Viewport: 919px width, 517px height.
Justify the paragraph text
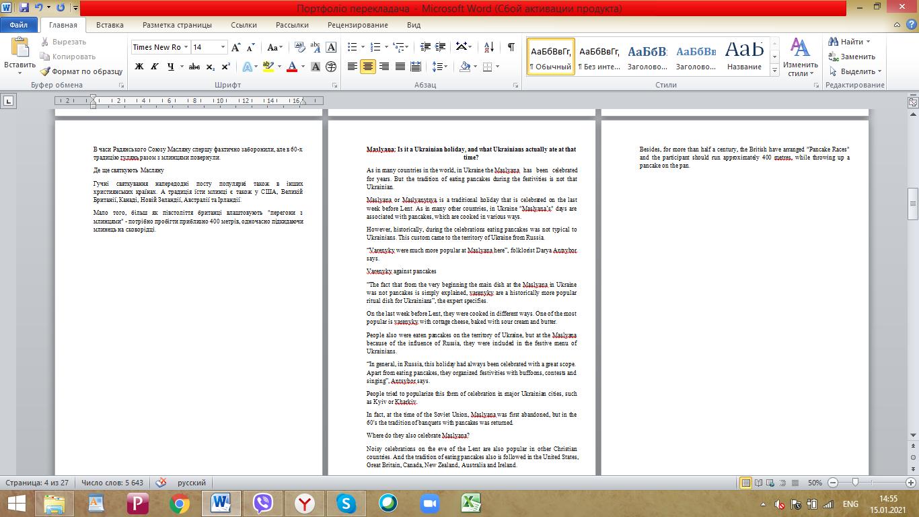pyautogui.click(x=400, y=67)
